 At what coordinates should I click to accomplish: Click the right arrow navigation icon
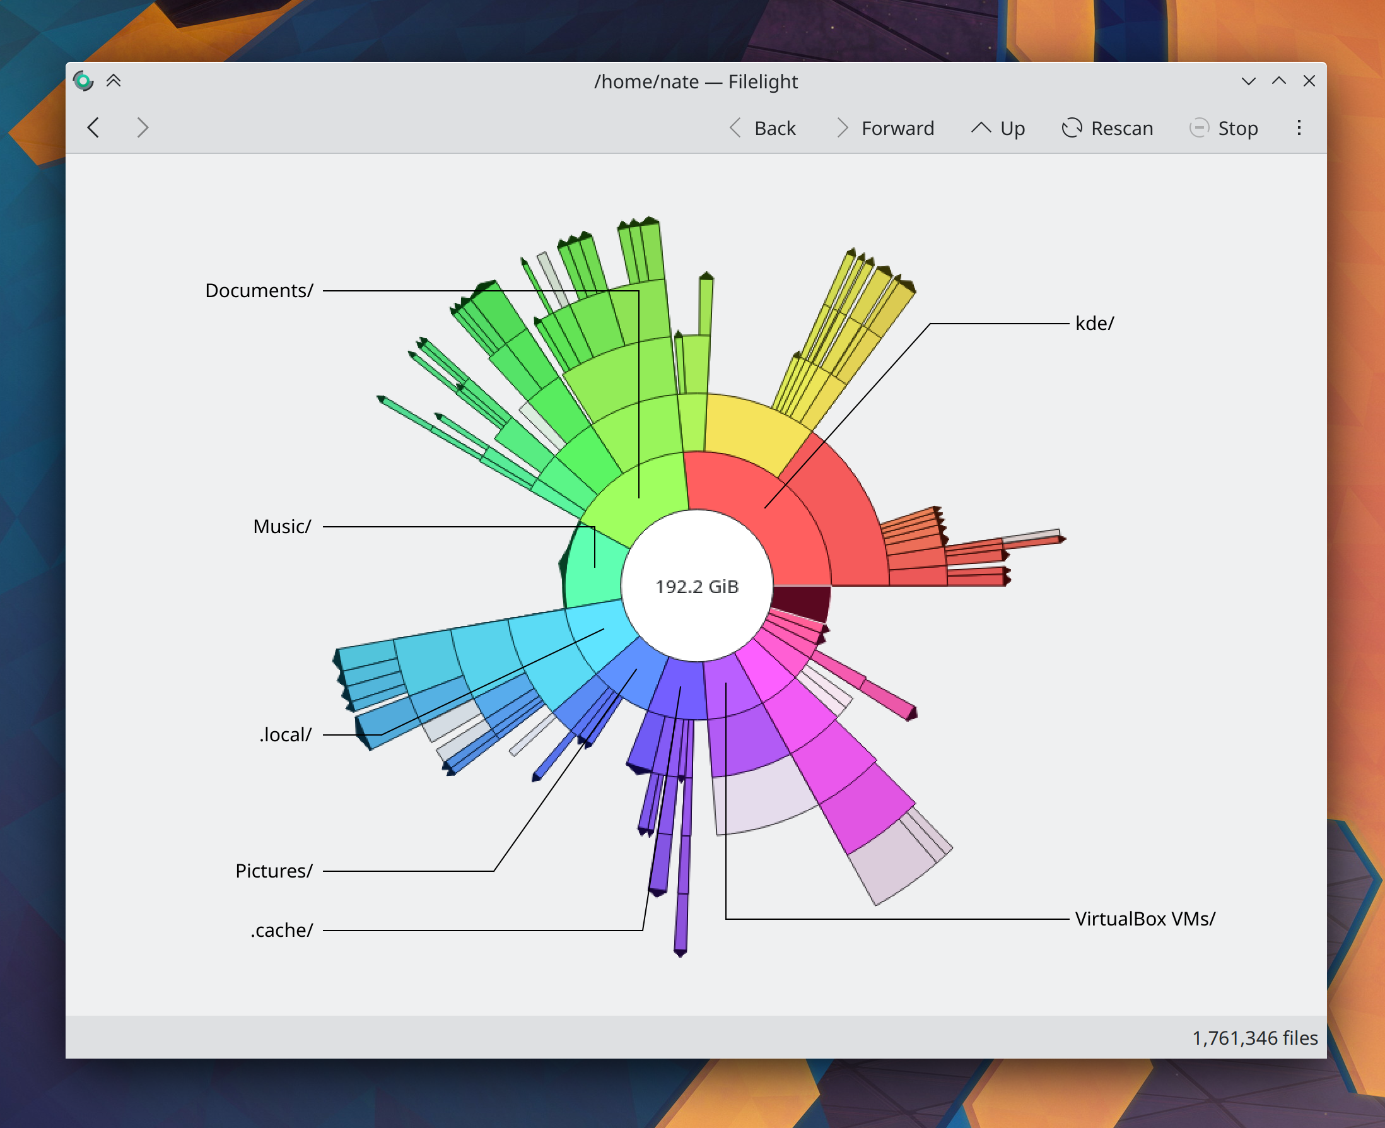pyautogui.click(x=143, y=127)
